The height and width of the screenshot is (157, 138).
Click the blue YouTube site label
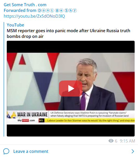point(15,25)
